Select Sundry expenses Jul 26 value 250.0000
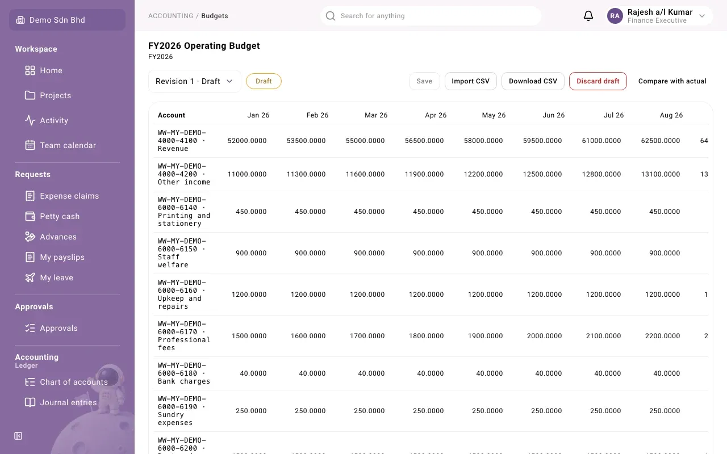 605,411
